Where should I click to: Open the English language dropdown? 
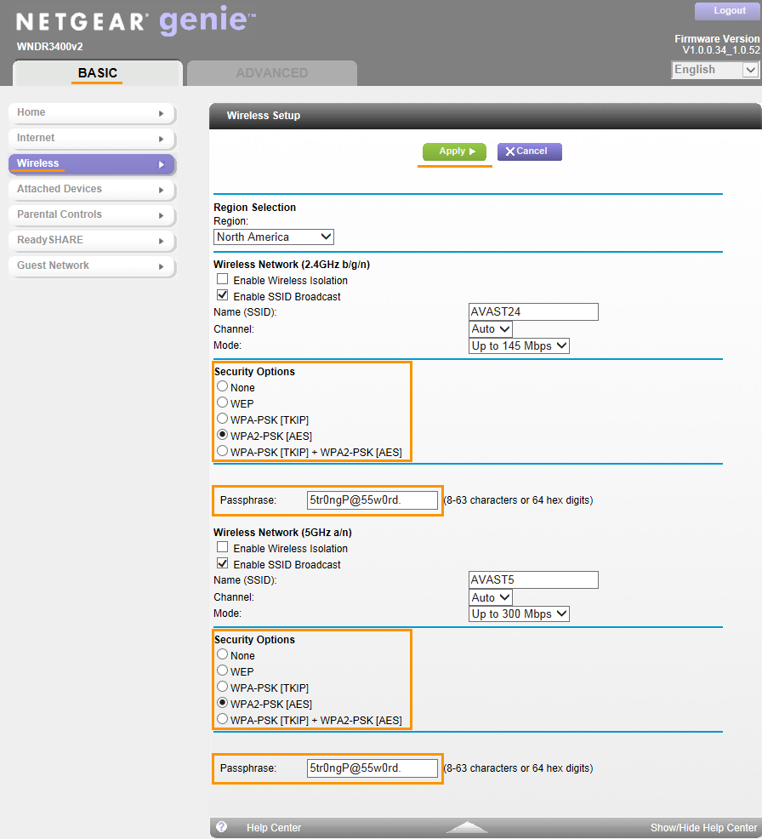point(715,70)
